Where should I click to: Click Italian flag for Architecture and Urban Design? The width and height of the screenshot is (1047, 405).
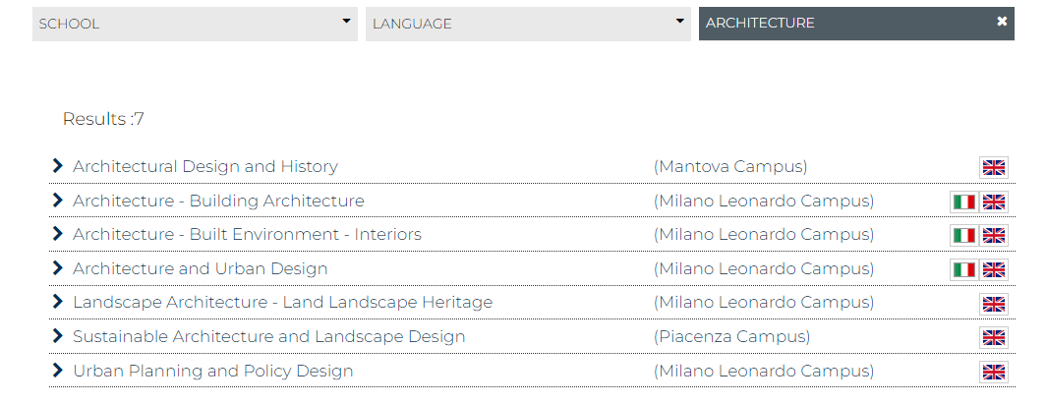click(964, 269)
